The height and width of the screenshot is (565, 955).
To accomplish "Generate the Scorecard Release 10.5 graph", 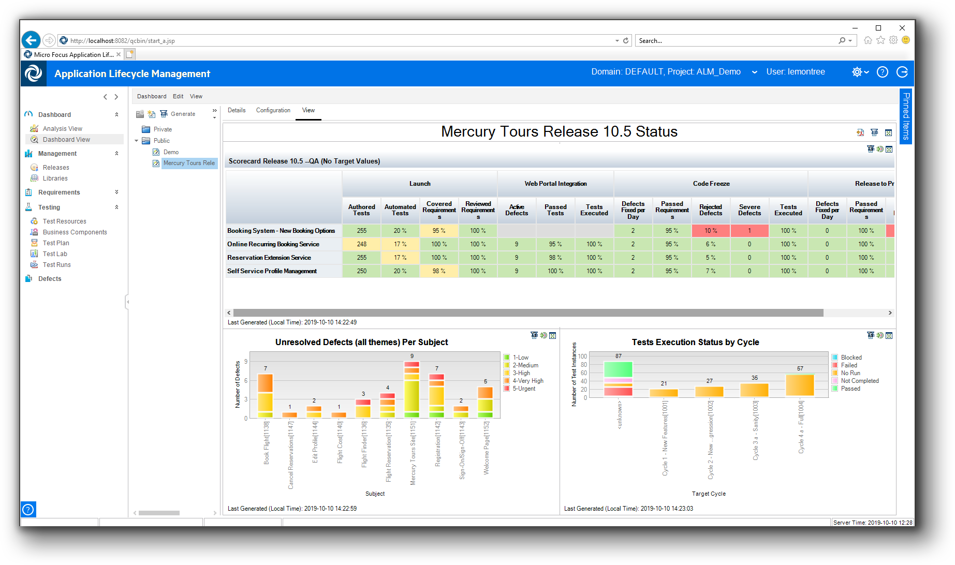I will pyautogui.click(x=871, y=149).
